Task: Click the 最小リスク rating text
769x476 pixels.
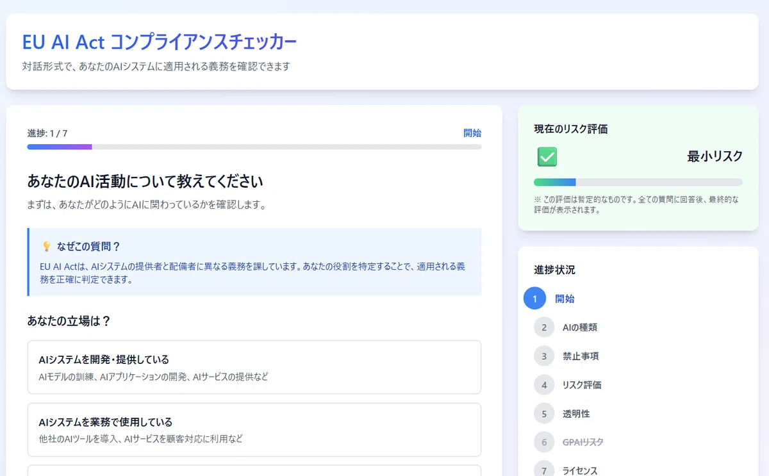Action: click(x=715, y=156)
